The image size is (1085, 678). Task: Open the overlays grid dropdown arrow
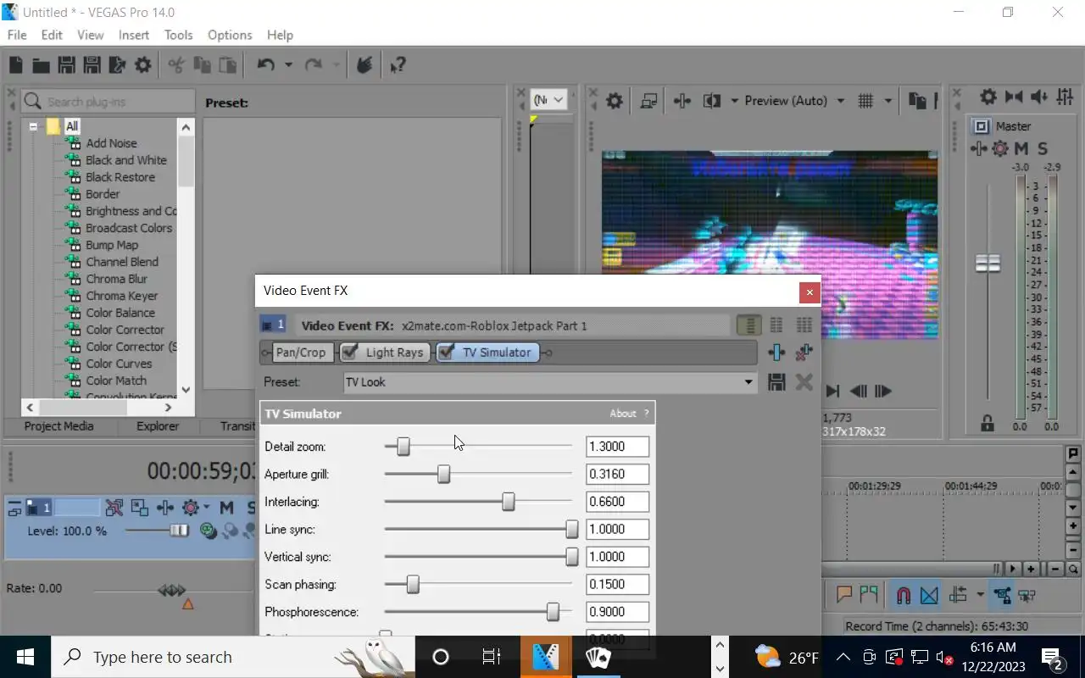pos(888,101)
